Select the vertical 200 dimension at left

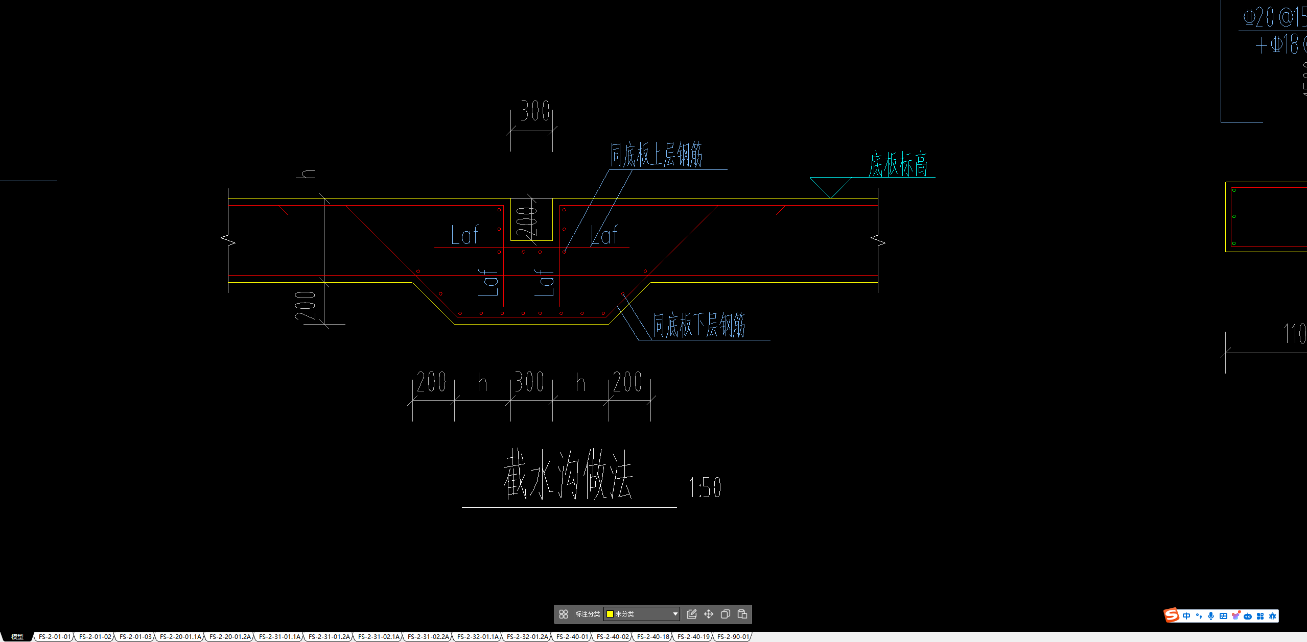click(306, 306)
